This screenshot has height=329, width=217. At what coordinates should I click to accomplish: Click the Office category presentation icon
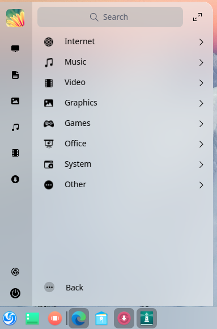[x=49, y=144]
